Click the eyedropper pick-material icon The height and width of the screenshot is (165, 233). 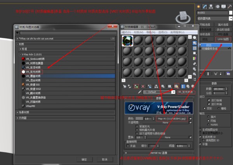coord(139,92)
